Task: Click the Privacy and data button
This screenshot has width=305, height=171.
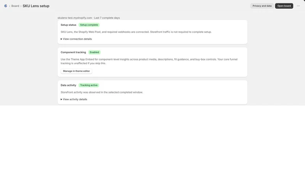Action: (x=262, y=6)
